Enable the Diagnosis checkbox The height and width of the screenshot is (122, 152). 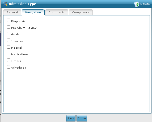click(9, 20)
